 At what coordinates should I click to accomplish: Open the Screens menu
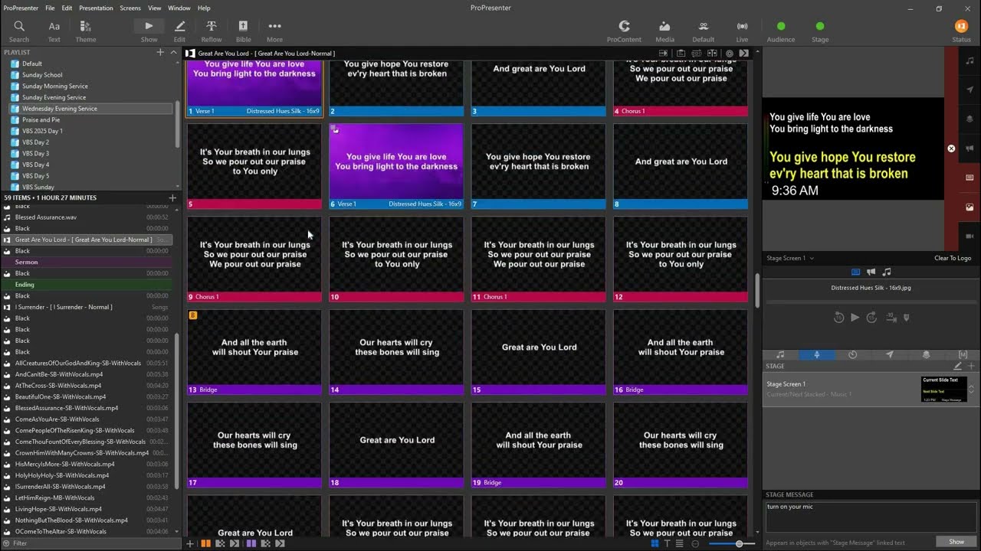pyautogui.click(x=130, y=8)
